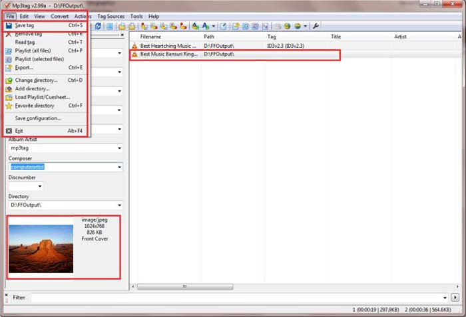Image resolution: width=466 pixels, height=317 pixels.
Task: Click the Refresh toolbar icon
Action: (98, 26)
